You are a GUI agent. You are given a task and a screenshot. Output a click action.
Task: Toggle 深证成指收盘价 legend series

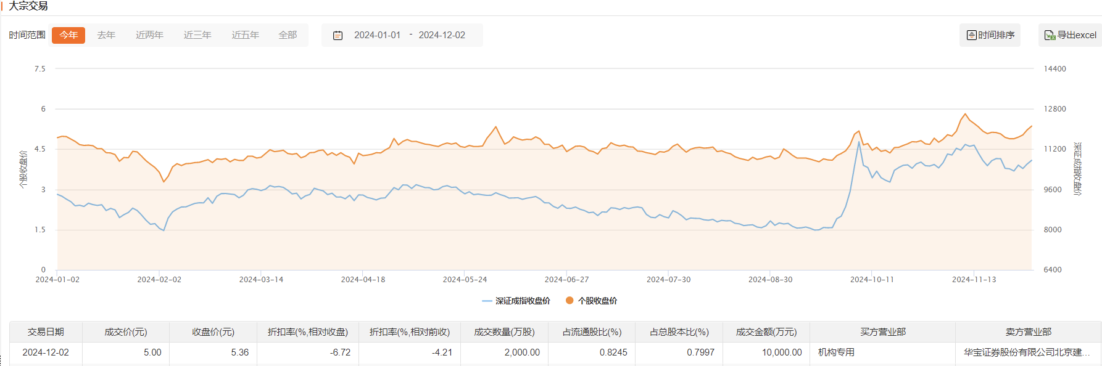(x=516, y=301)
